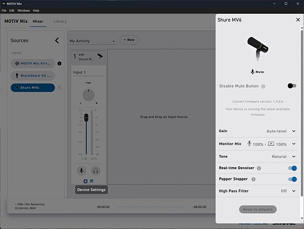
Task: Switch to the Library tab
Action: 60,21
